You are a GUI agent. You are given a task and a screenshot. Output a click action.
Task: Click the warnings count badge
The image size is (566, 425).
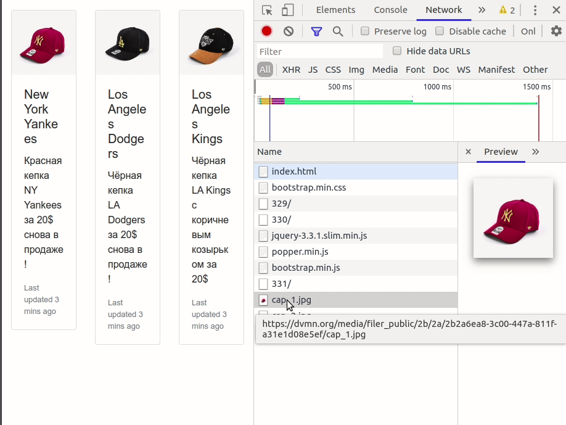(x=507, y=10)
